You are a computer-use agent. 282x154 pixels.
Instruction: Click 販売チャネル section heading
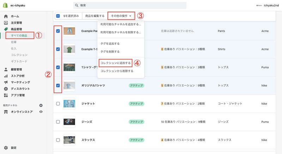pyautogui.click(x=10, y=105)
